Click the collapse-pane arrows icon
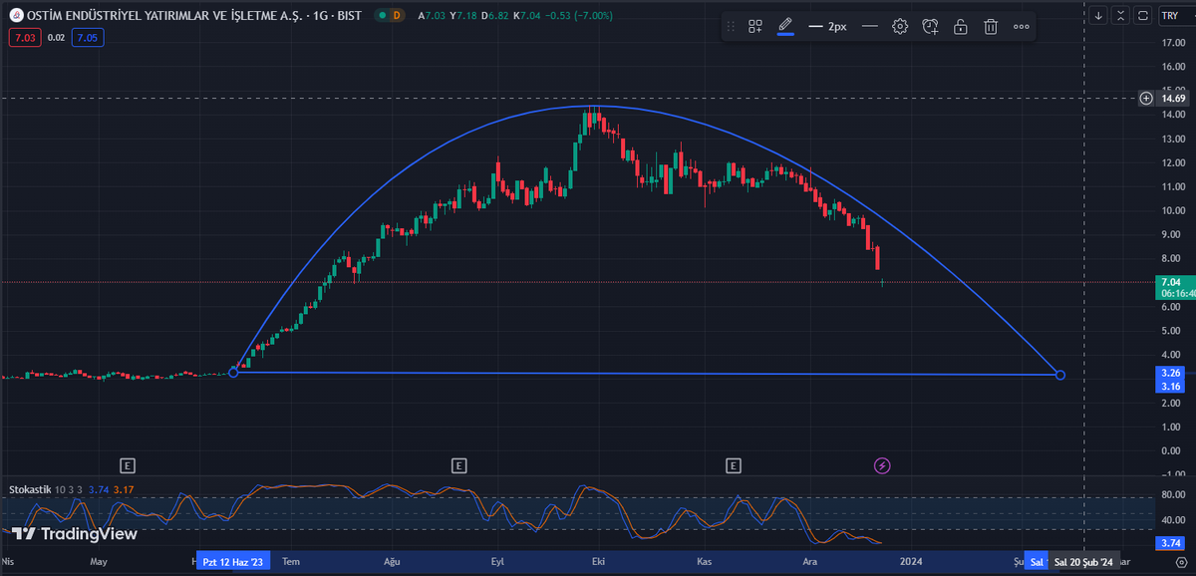The height and width of the screenshot is (576, 1196). [1119, 15]
